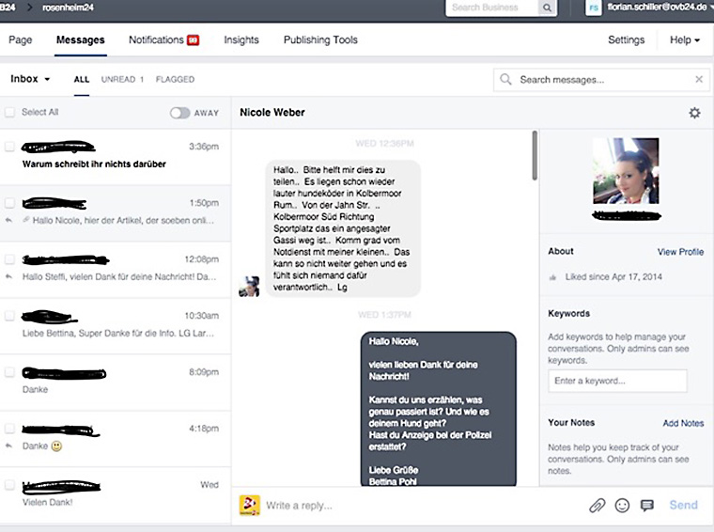
Task: Click the Nicole Weber conversation title
Action: 272,113
